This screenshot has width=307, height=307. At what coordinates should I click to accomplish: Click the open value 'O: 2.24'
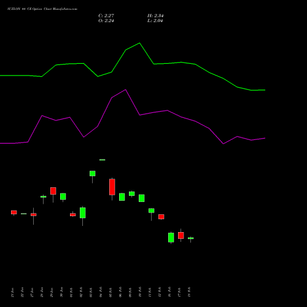pyautogui.click(x=106, y=21)
